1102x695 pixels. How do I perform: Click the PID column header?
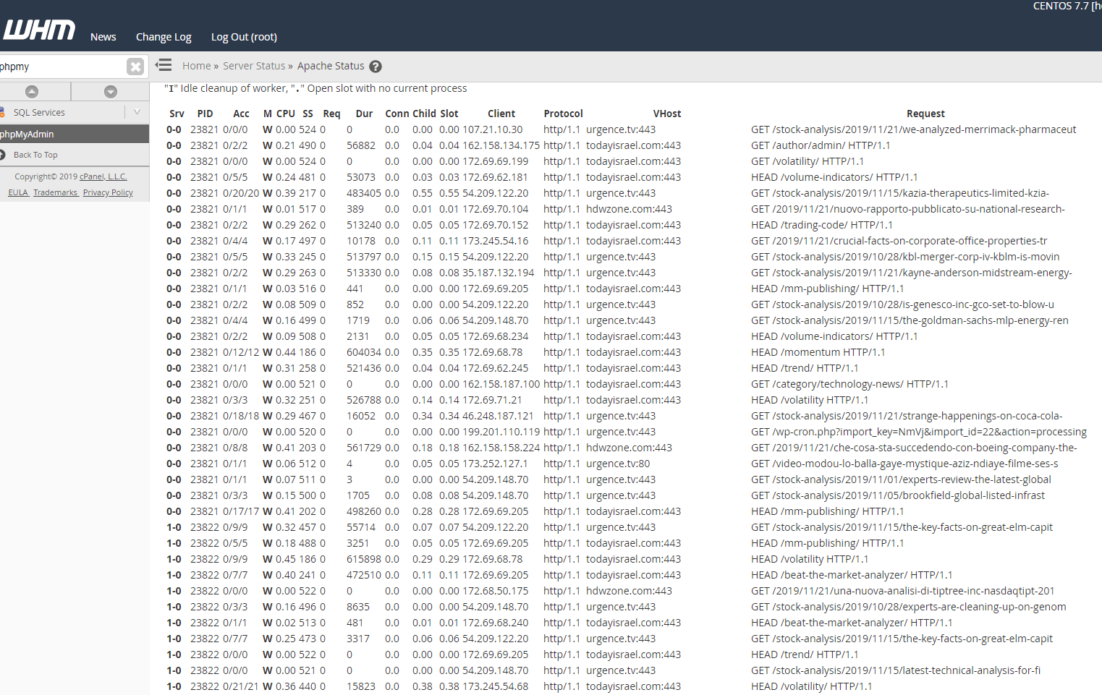205,114
